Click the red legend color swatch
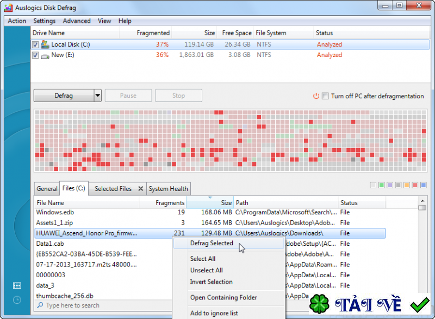 tap(415, 185)
